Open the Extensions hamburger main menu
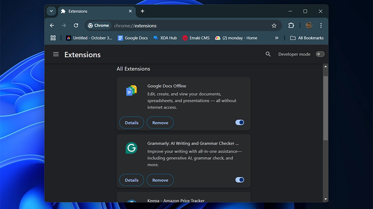 click(x=56, y=54)
